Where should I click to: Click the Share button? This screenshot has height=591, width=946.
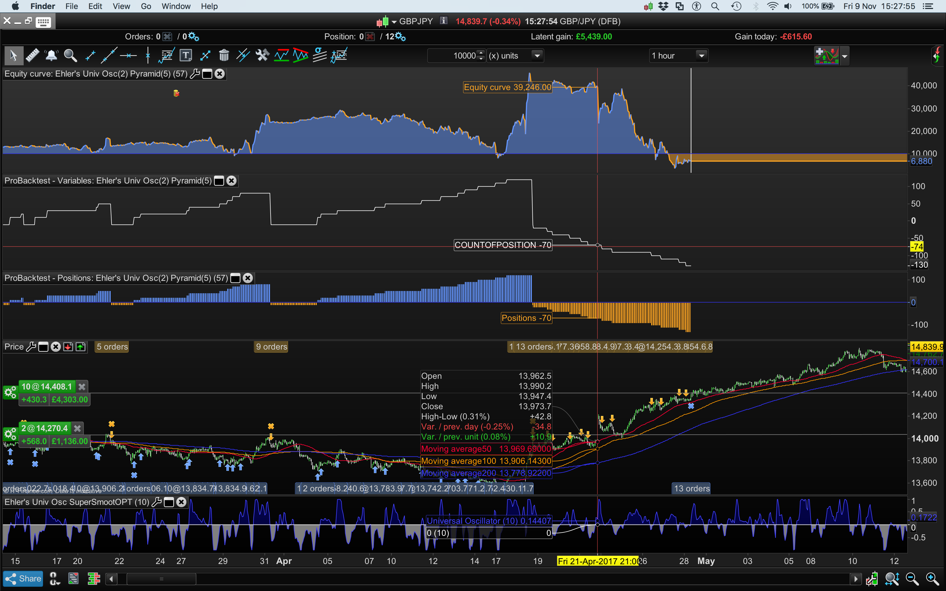[x=23, y=579]
